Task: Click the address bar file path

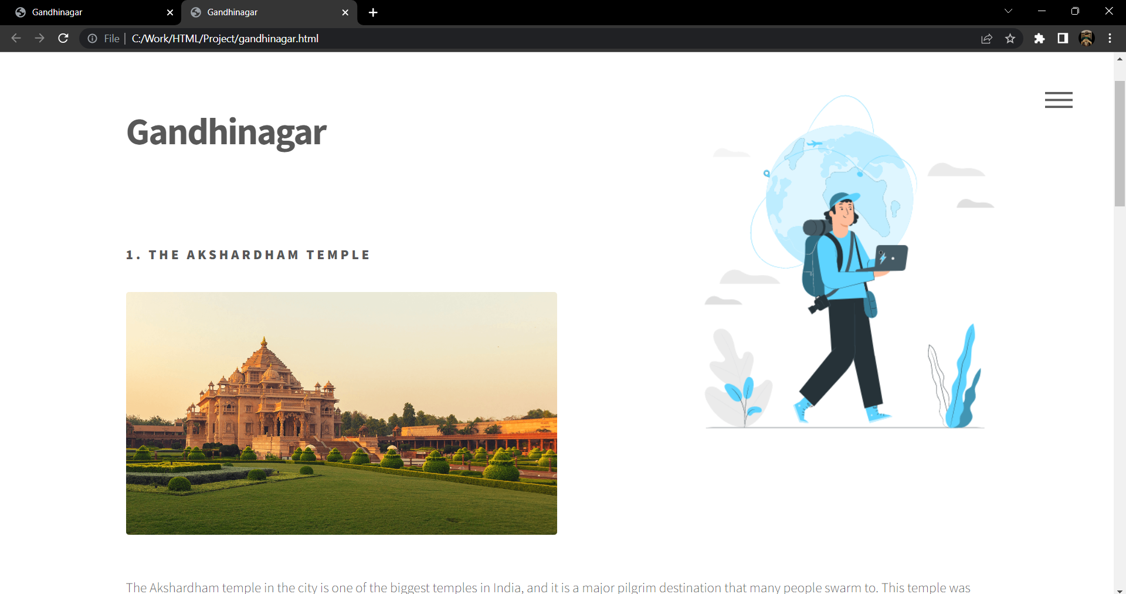Action: tap(225, 39)
